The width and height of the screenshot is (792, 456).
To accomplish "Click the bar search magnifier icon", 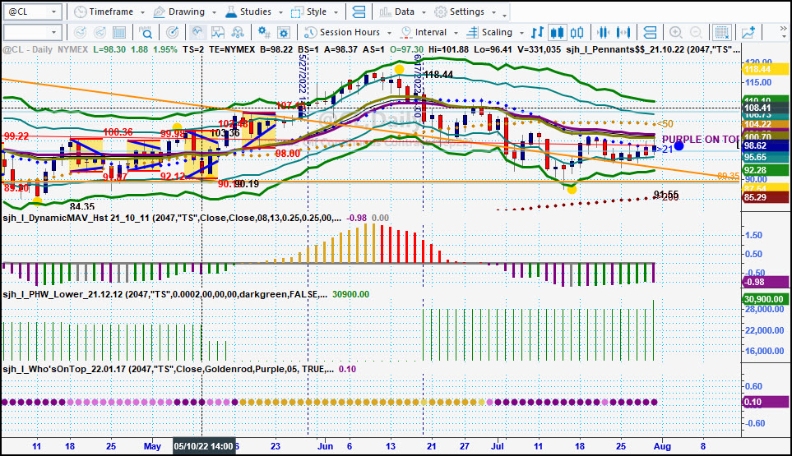I will (x=146, y=32).
